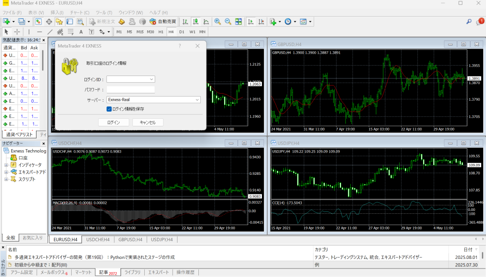The height and width of the screenshot is (277, 486).
Task: Open the サーバー Exness-Real dropdown
Action: pyautogui.click(x=153, y=100)
